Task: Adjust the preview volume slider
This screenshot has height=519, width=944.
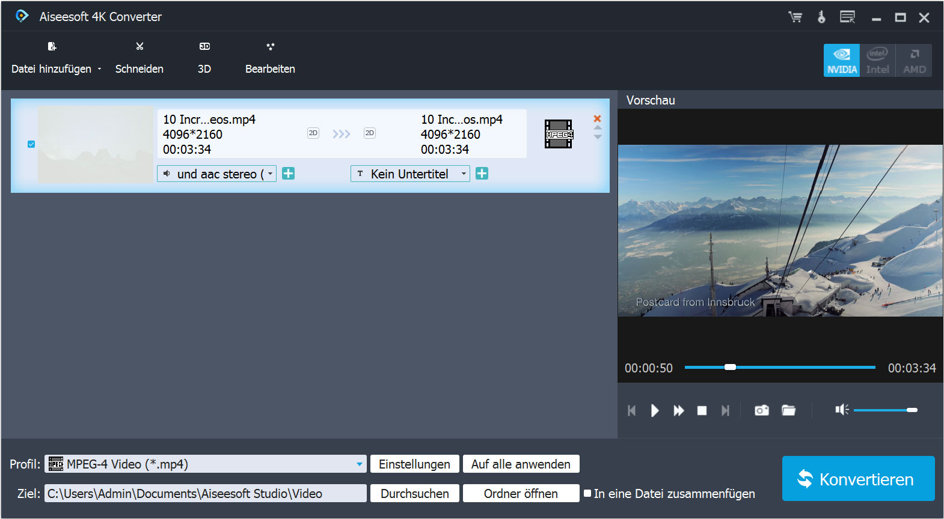Action: click(x=886, y=410)
